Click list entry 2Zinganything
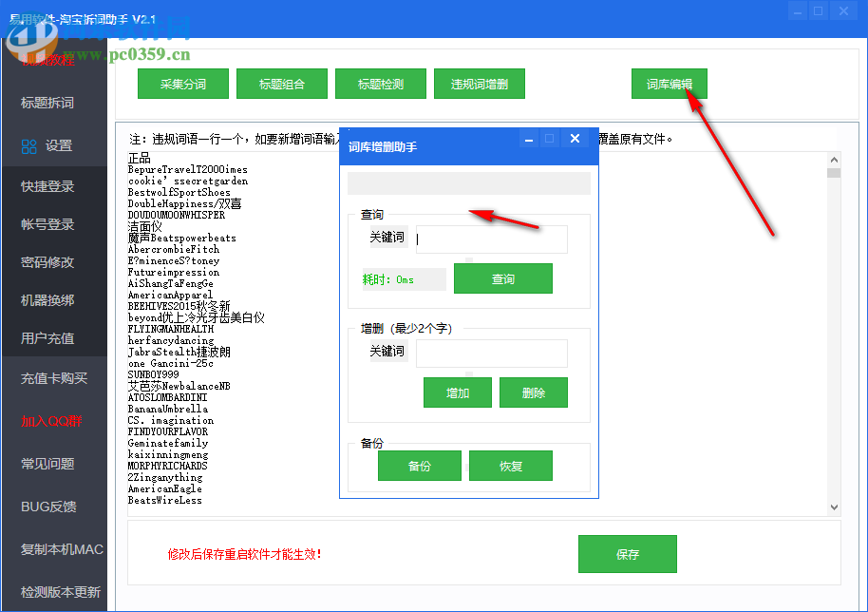 click(165, 477)
